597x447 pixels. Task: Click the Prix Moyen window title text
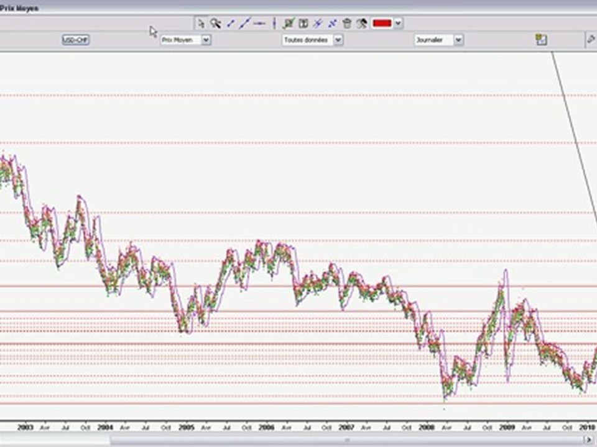point(19,8)
